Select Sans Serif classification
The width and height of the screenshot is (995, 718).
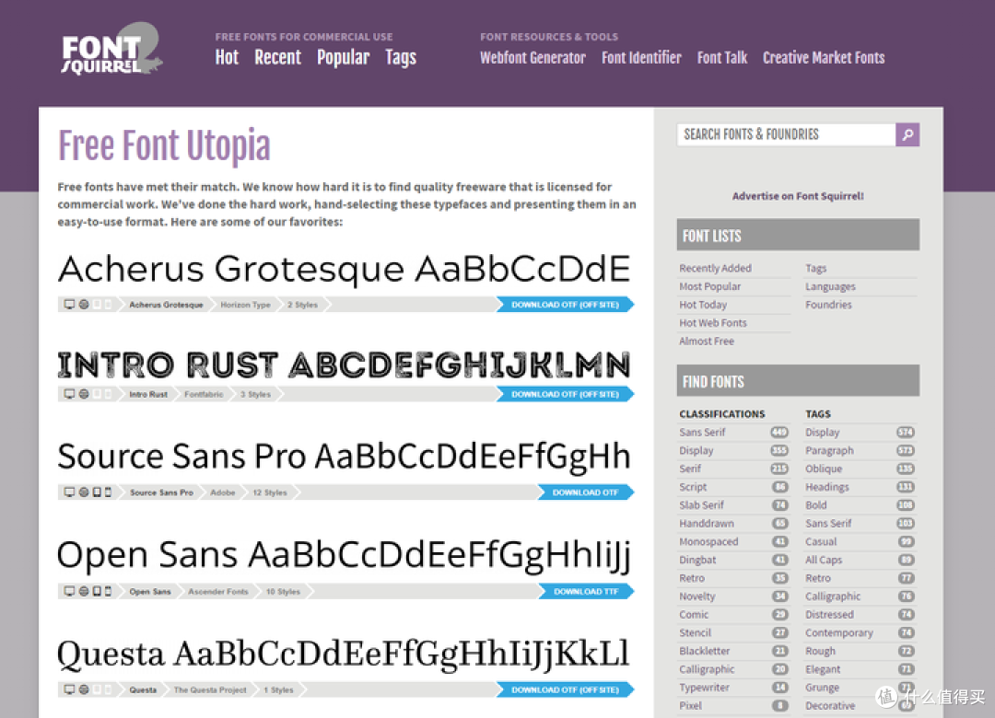pyautogui.click(x=702, y=433)
